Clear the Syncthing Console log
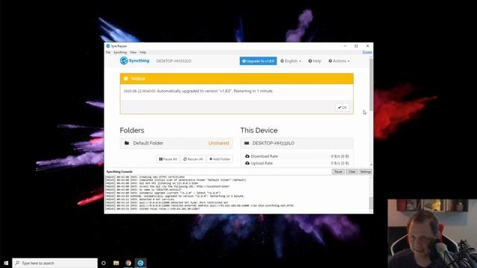The image size is (477, 268). click(x=352, y=172)
